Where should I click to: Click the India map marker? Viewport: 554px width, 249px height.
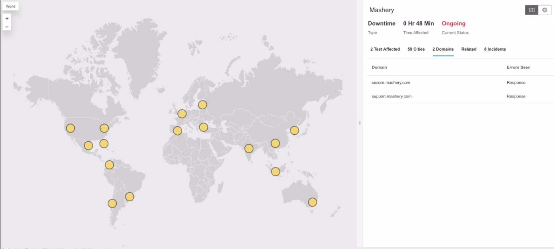249,148
